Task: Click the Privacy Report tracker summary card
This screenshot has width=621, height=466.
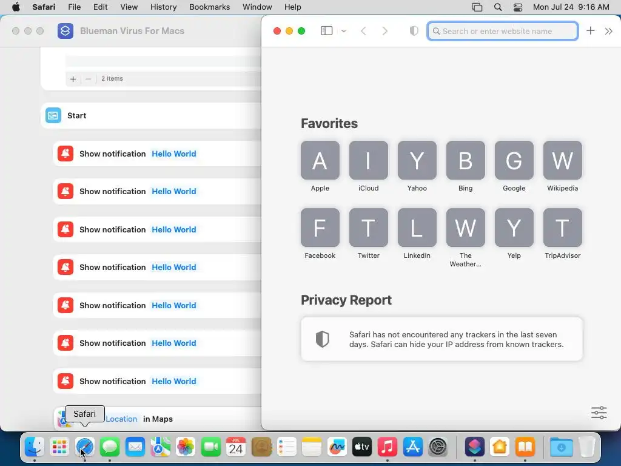Action: coord(441,339)
